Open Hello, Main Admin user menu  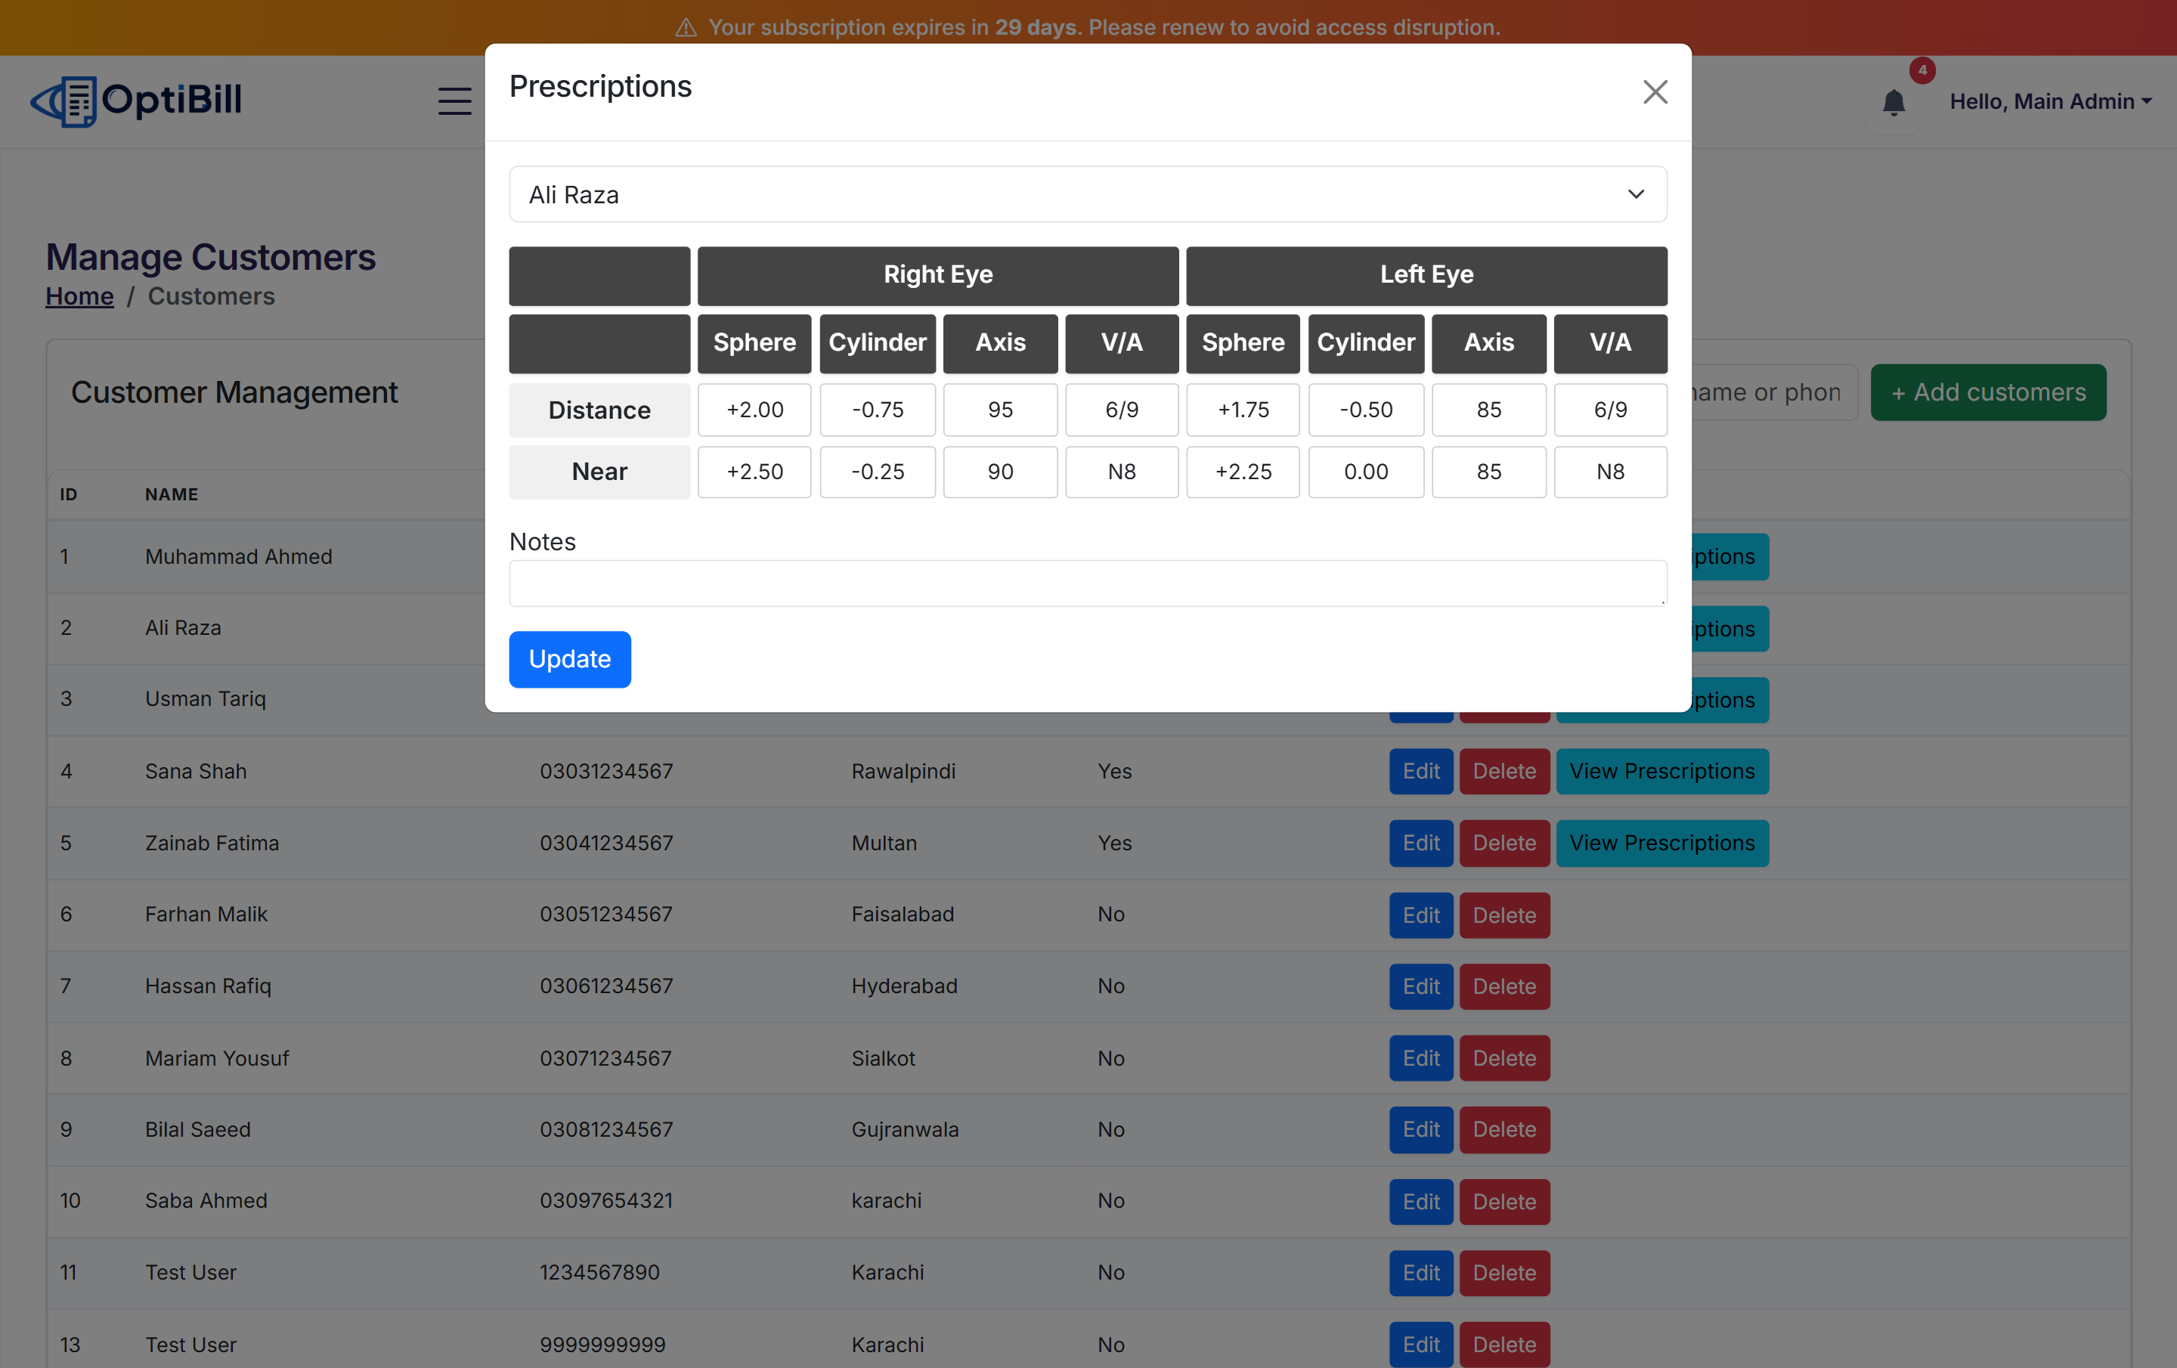pyautogui.click(x=2049, y=101)
